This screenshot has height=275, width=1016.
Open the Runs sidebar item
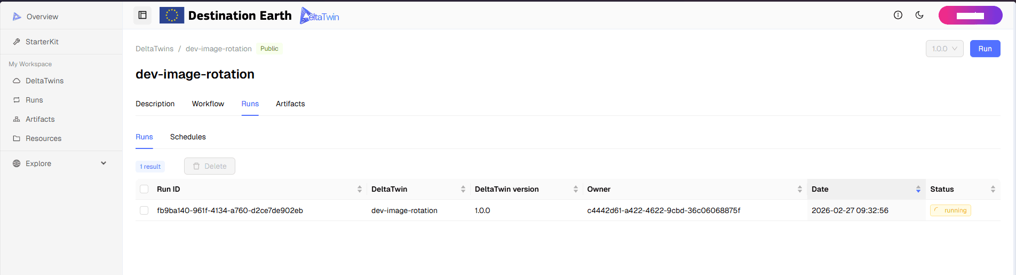tap(34, 100)
